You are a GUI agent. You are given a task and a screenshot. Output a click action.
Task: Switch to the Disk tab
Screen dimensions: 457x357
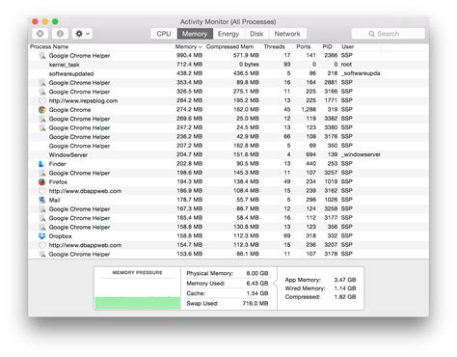click(256, 34)
